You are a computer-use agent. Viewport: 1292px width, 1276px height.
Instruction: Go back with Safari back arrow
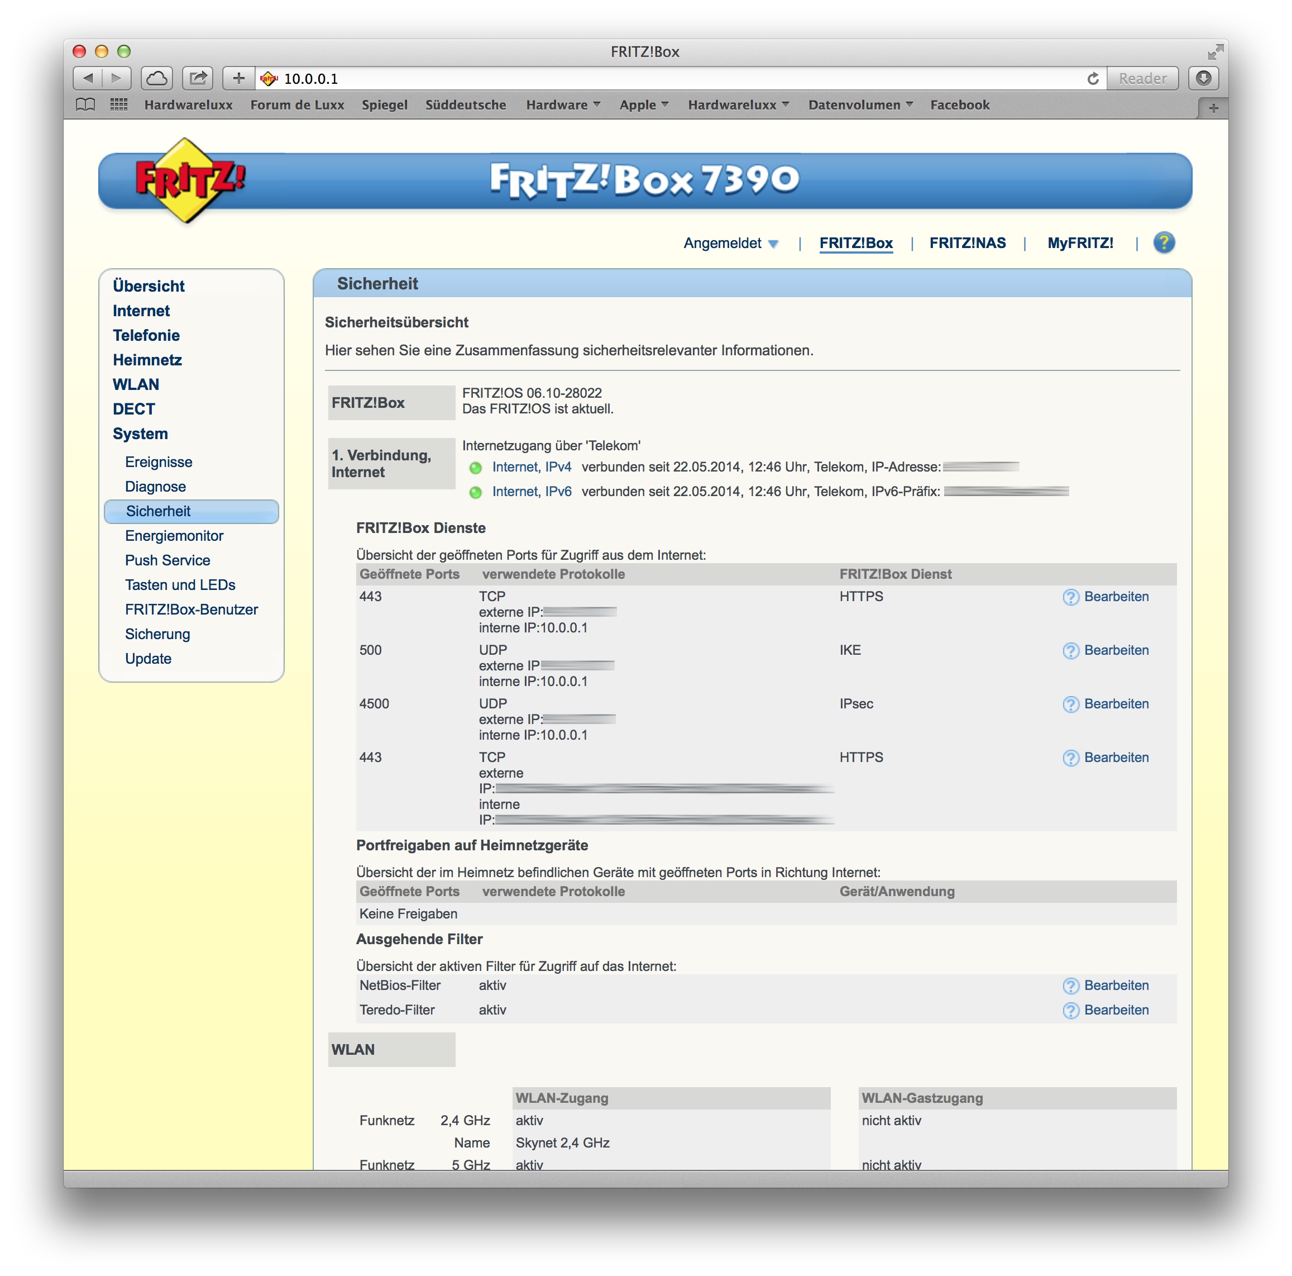click(88, 78)
